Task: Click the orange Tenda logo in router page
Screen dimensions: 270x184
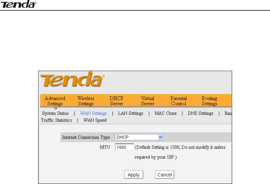Action: [72, 79]
